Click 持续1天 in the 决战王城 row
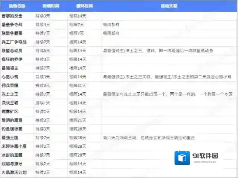 coord(43,103)
